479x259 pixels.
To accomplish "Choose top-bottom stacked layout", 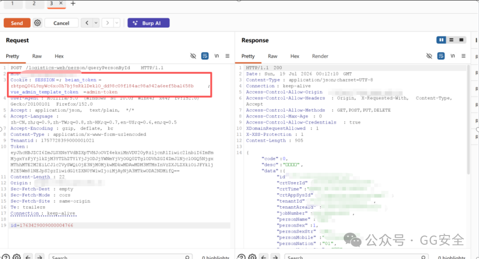I will (x=451, y=40).
